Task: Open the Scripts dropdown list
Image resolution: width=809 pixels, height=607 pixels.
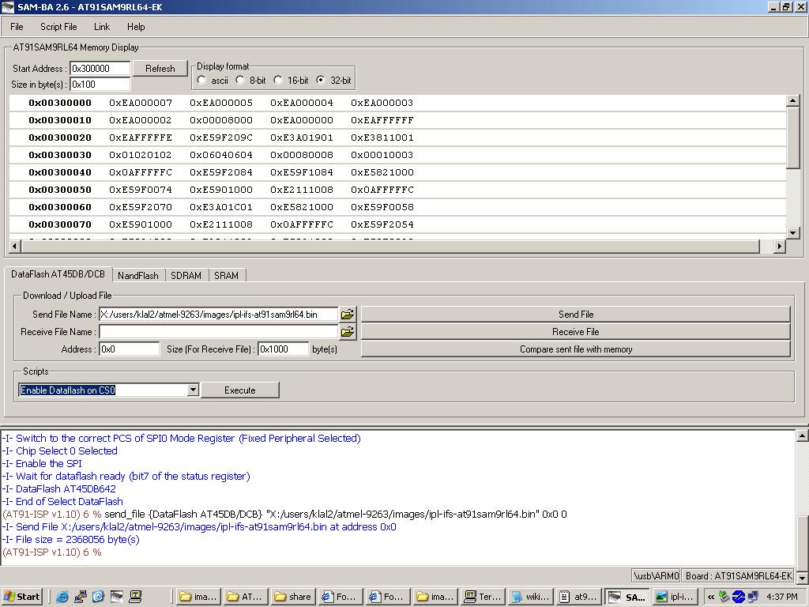Action: click(x=192, y=390)
